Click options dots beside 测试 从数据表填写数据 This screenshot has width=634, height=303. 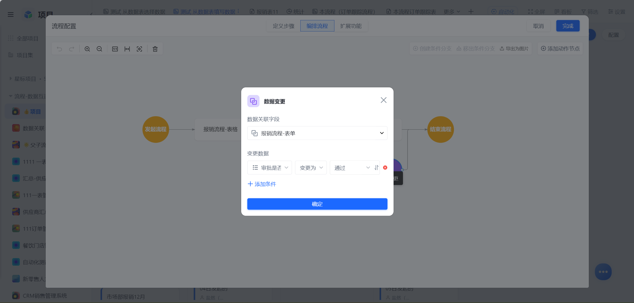(238, 11)
